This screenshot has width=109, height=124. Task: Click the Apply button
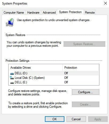pos(98,119)
